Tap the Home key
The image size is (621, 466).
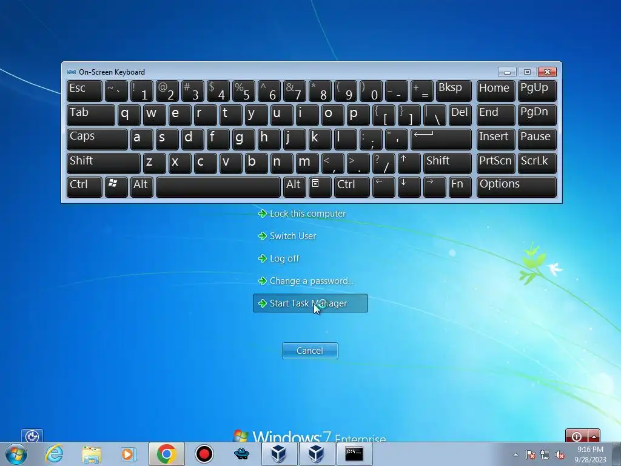click(x=496, y=91)
